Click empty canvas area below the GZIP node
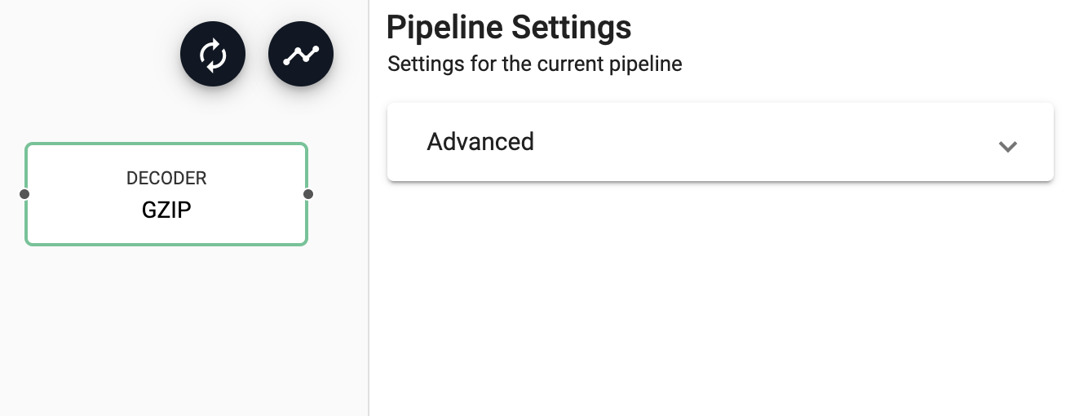 point(166,334)
